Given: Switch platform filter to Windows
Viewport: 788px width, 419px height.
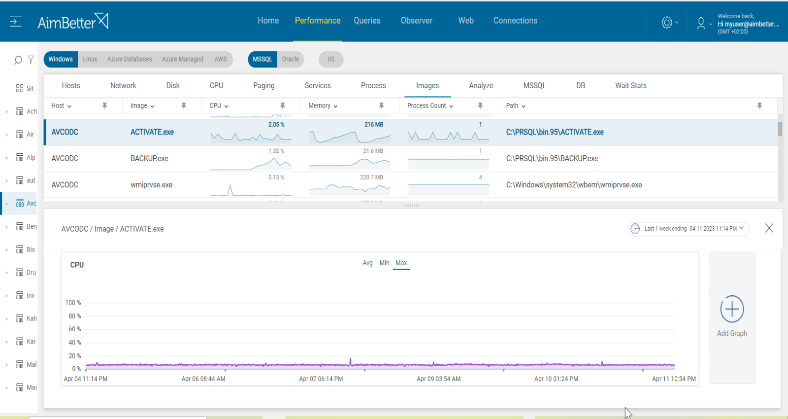Looking at the screenshot, I should [x=61, y=59].
